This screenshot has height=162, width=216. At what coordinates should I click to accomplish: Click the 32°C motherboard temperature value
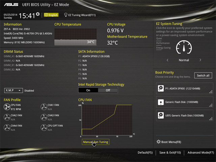point(112,43)
